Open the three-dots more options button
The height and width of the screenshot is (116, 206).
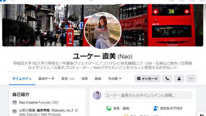(x=191, y=79)
